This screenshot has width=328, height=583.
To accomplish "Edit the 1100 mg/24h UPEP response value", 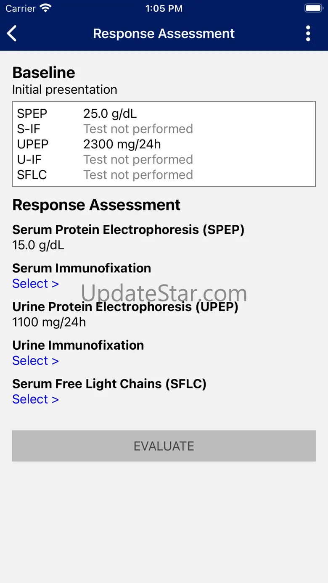I will point(49,322).
